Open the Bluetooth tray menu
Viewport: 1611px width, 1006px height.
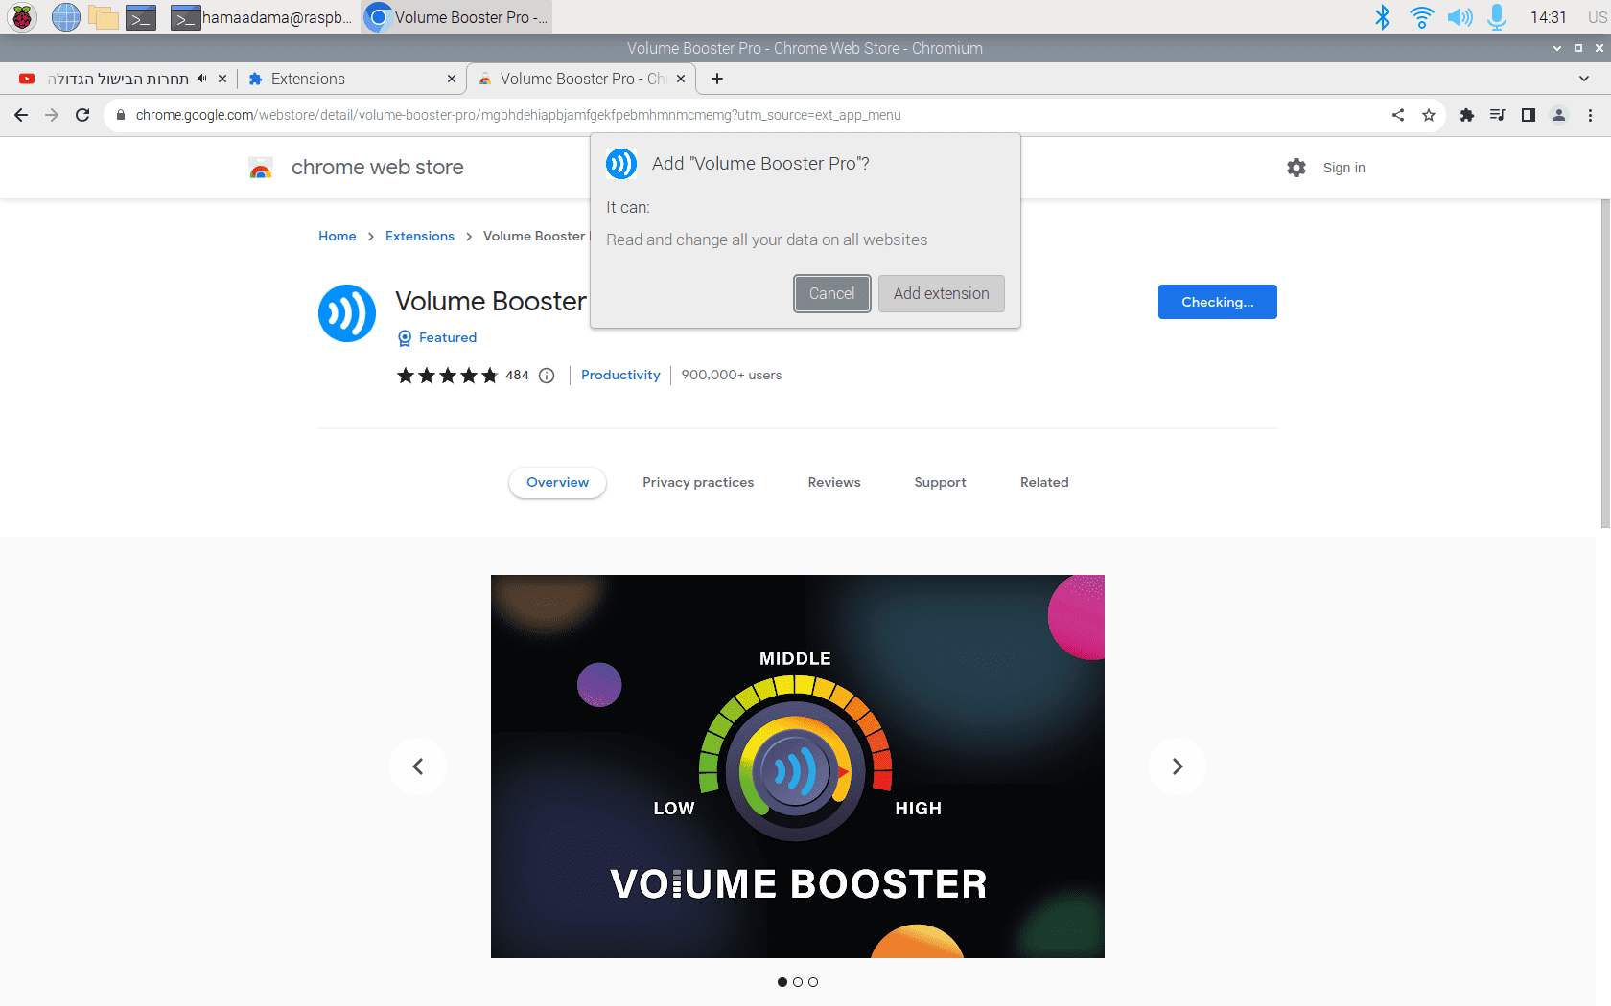1382,17
